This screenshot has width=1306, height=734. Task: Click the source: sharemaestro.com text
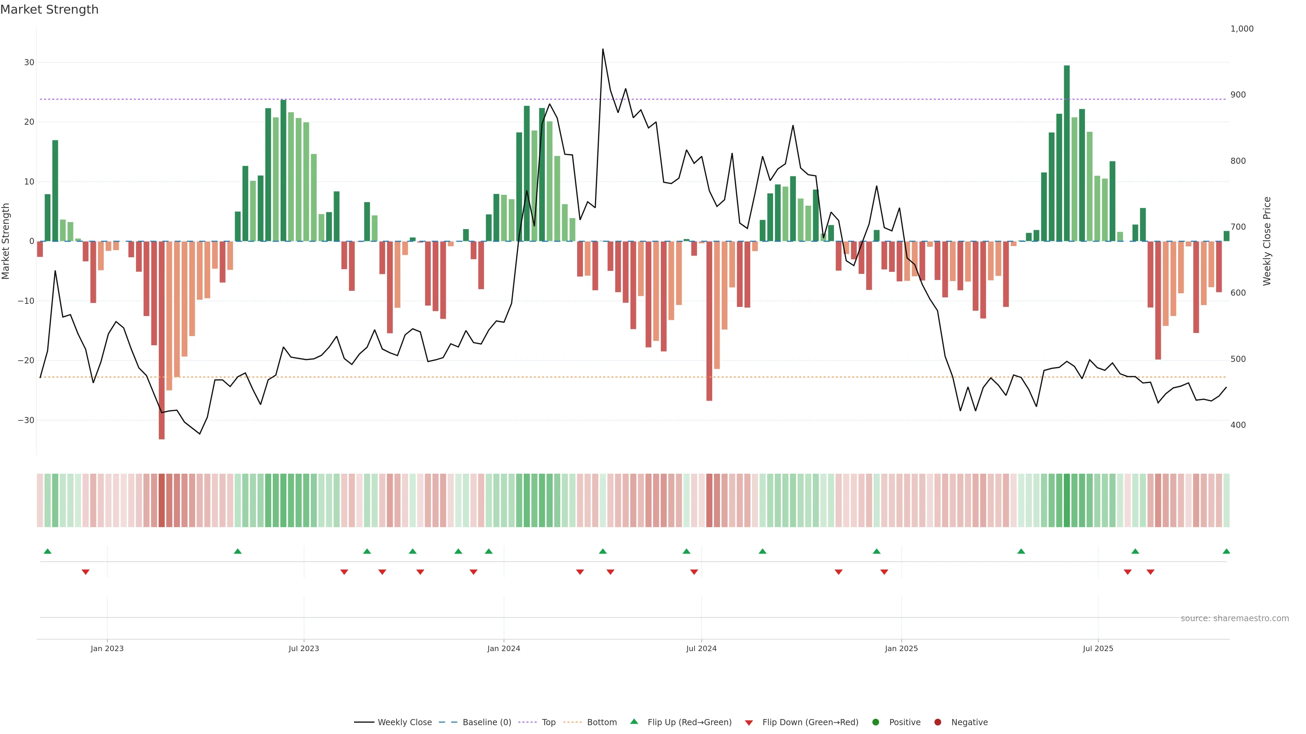click(x=1235, y=618)
